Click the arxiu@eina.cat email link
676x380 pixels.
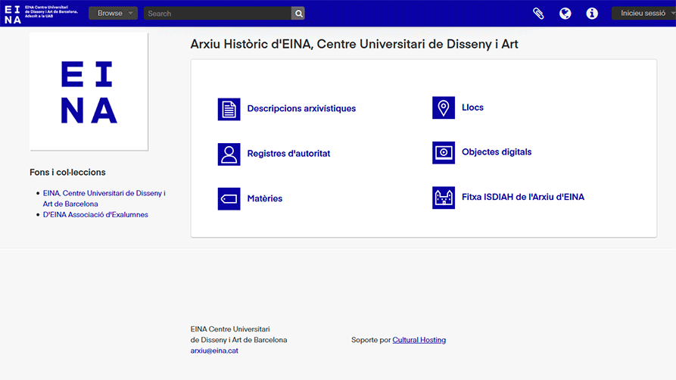[x=214, y=350]
